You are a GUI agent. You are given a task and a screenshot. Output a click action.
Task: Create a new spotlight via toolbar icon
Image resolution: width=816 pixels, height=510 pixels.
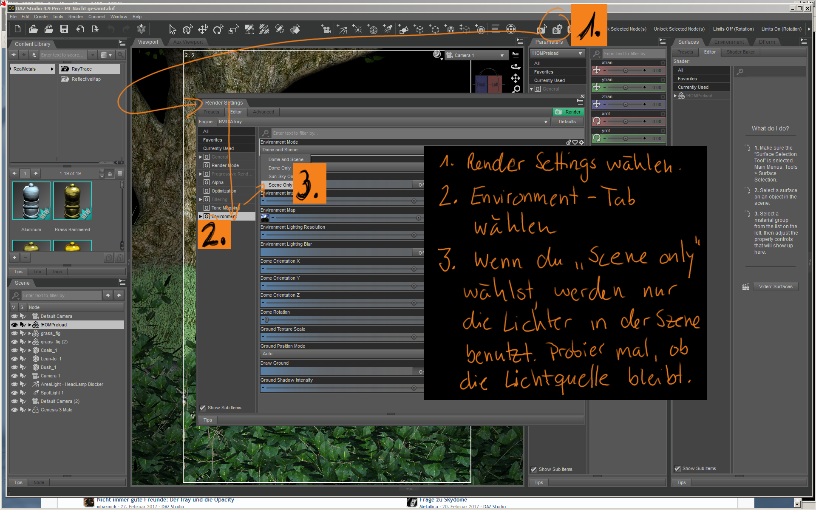coord(388,29)
